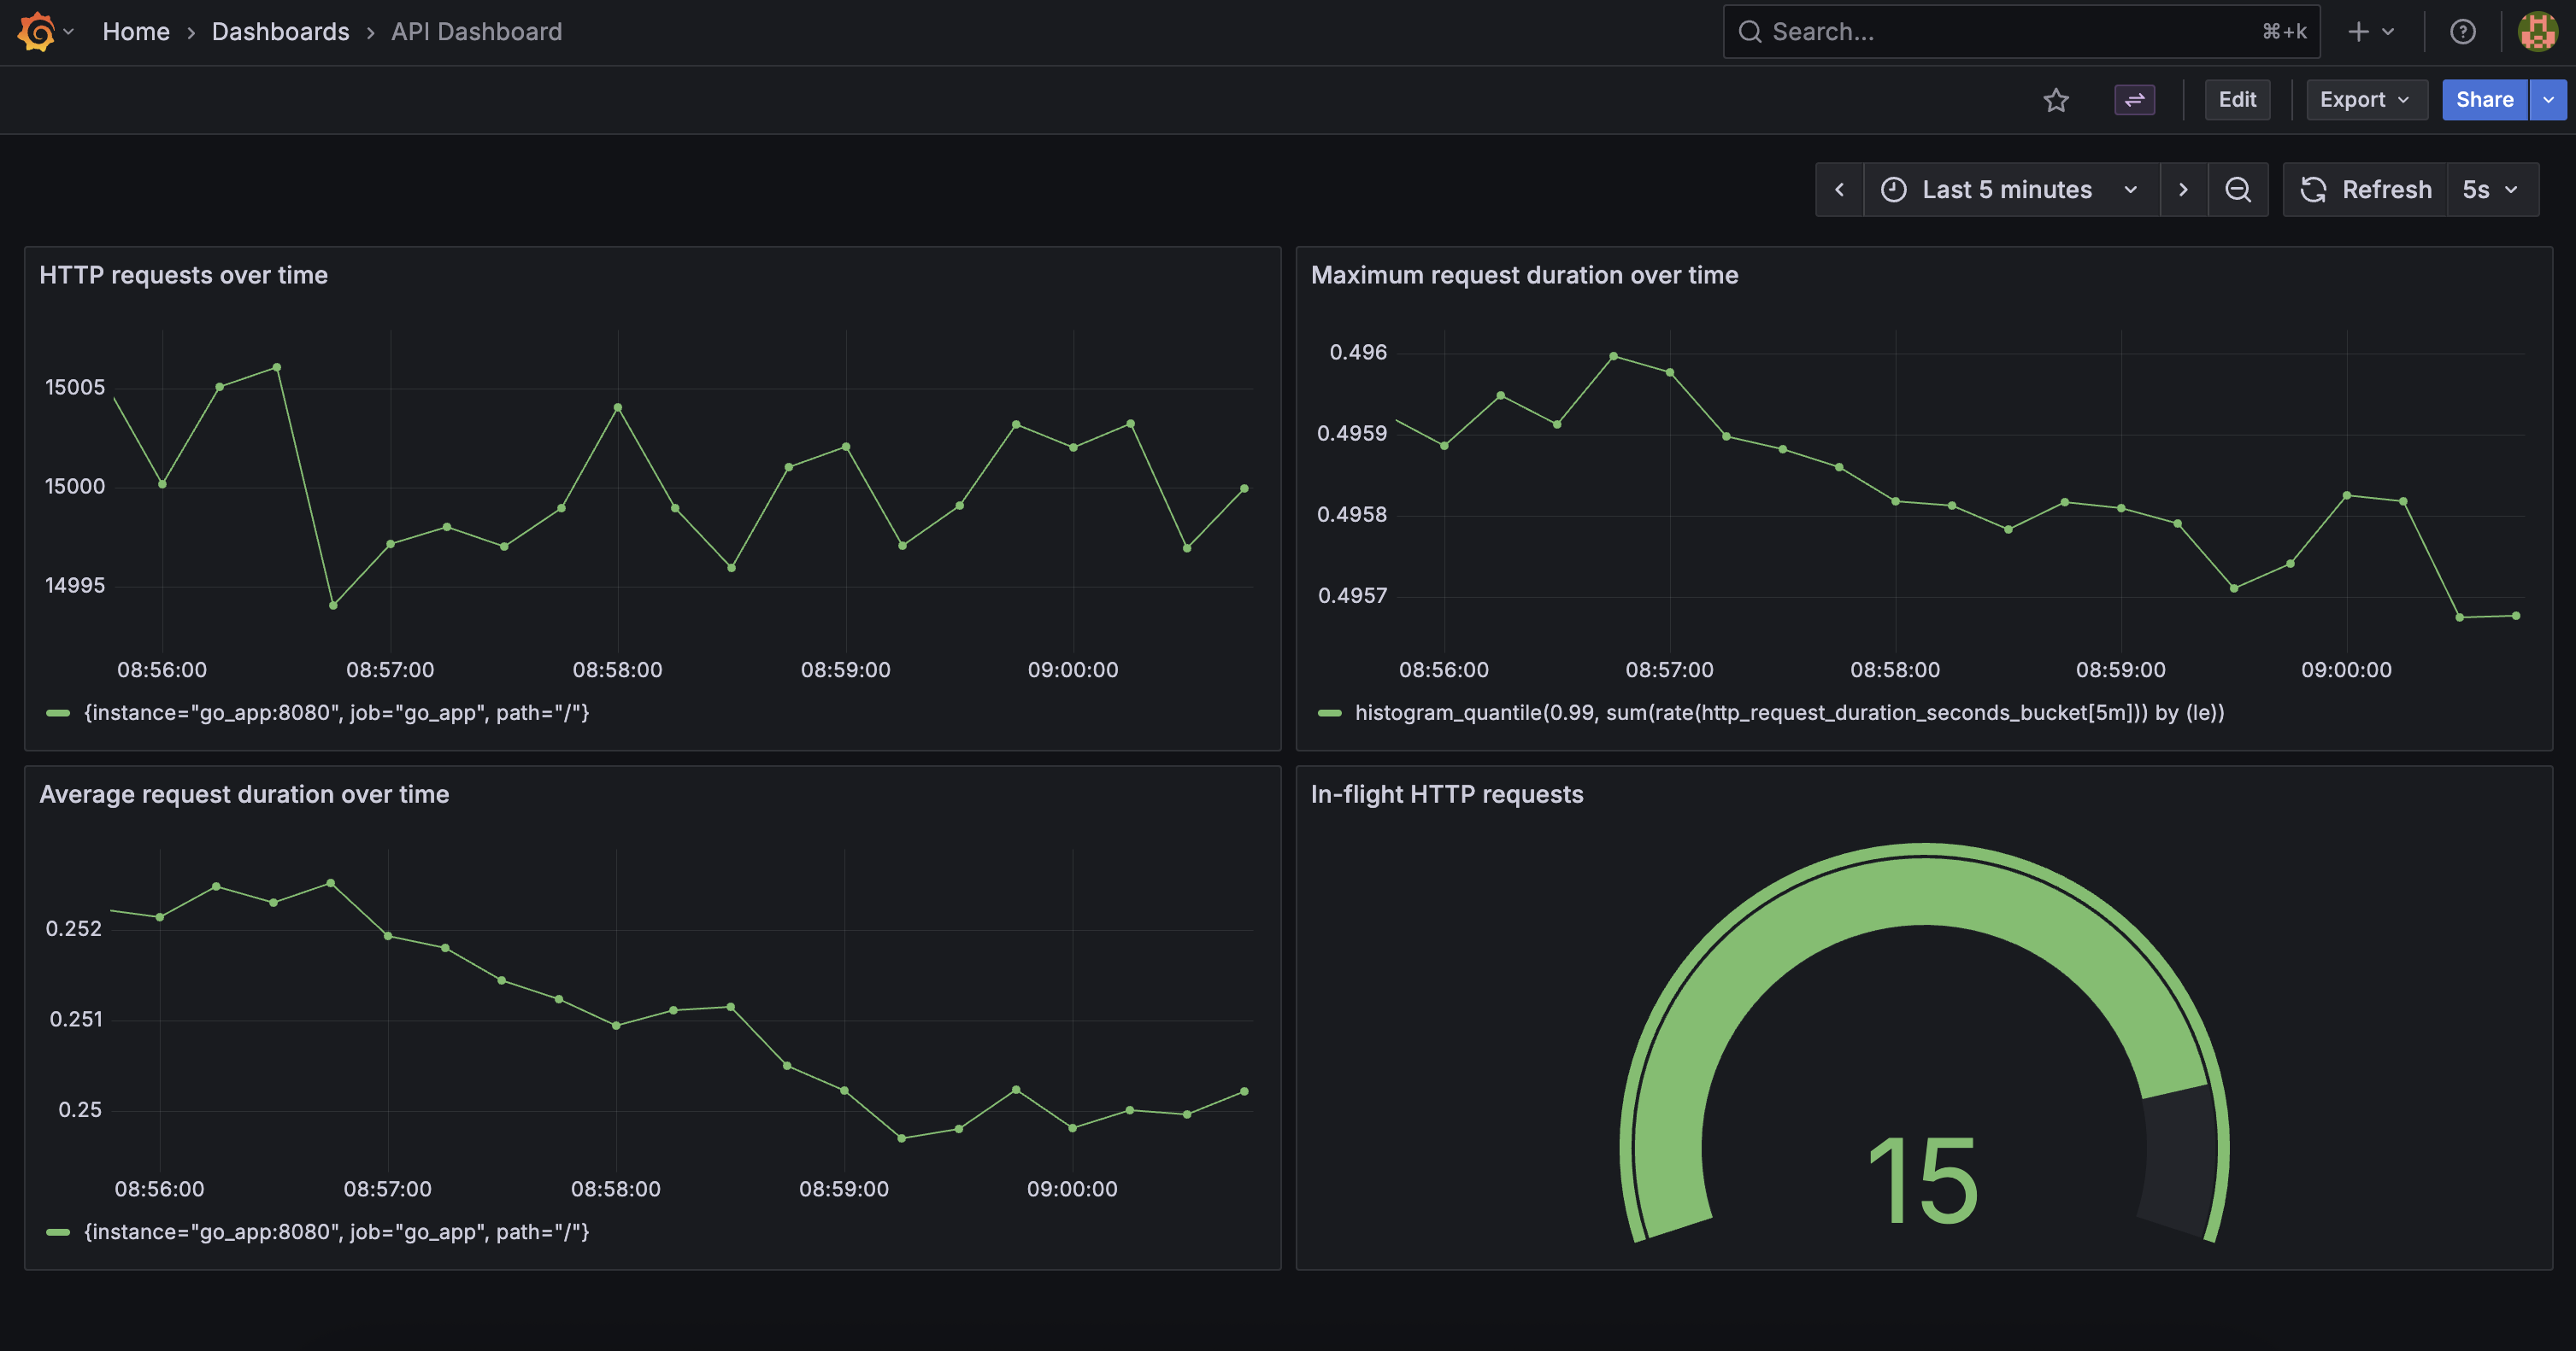Click the clock icon in time picker
This screenshot has width=2576, height=1351.
(x=1893, y=189)
